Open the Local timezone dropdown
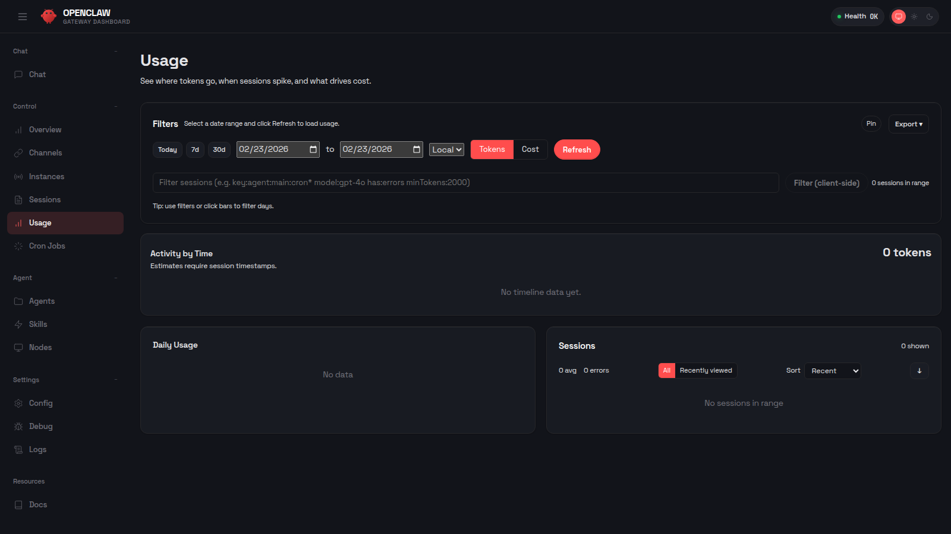The height and width of the screenshot is (534, 951). [x=446, y=149]
